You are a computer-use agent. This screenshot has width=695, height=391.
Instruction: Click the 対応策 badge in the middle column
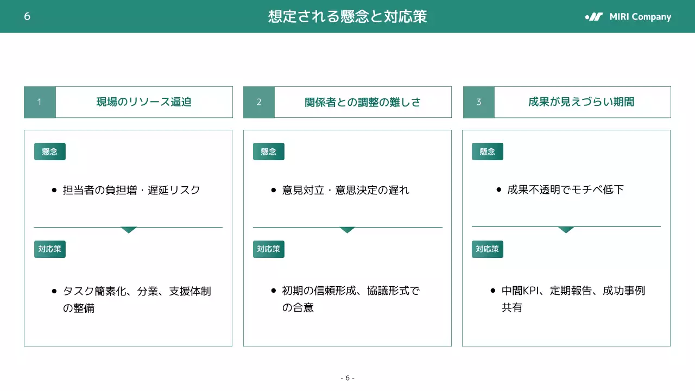pos(268,249)
